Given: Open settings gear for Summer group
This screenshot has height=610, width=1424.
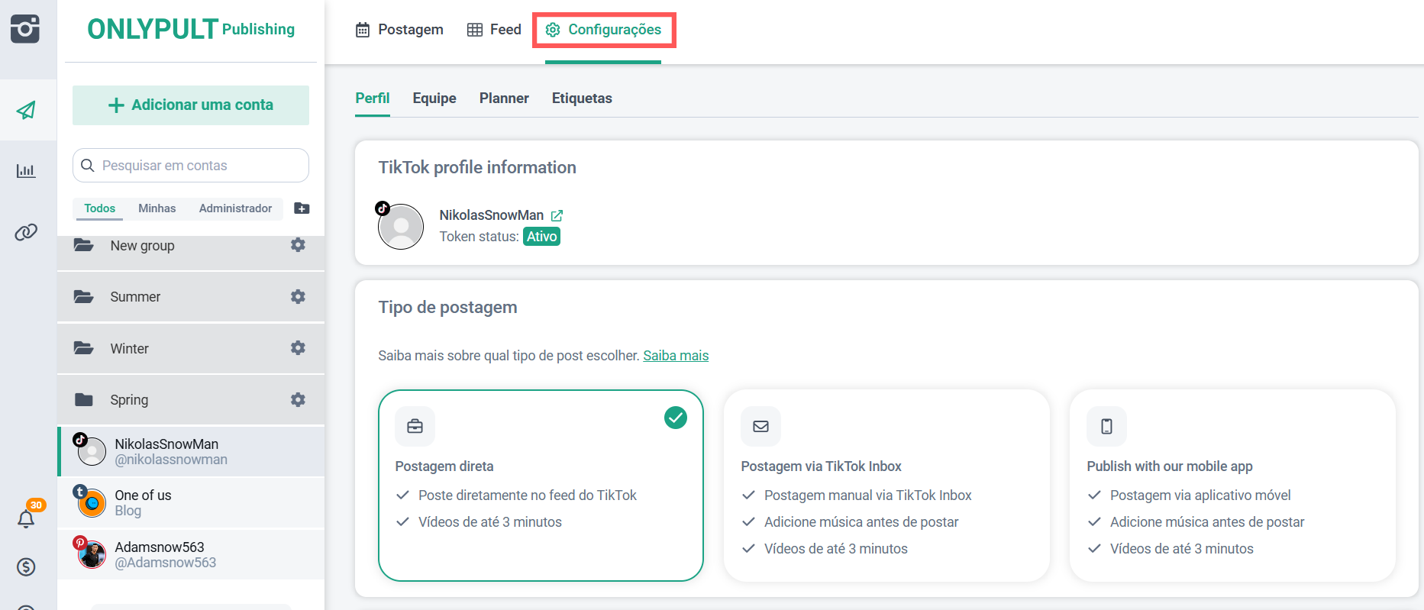Looking at the screenshot, I should [298, 296].
